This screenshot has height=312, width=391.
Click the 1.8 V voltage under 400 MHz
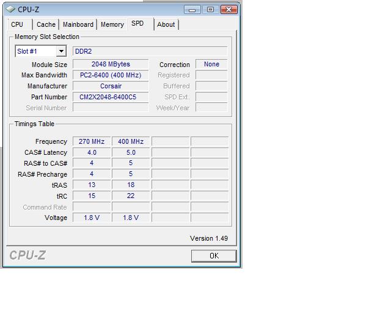pos(131,218)
